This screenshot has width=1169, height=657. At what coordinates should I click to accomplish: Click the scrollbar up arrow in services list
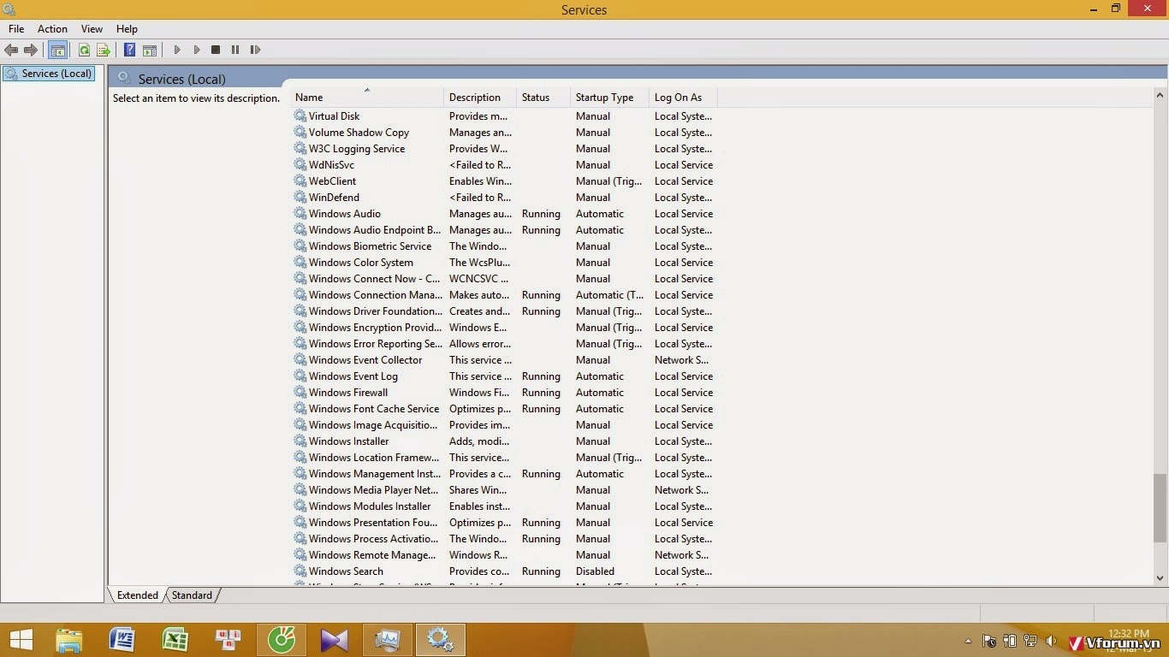(1160, 97)
